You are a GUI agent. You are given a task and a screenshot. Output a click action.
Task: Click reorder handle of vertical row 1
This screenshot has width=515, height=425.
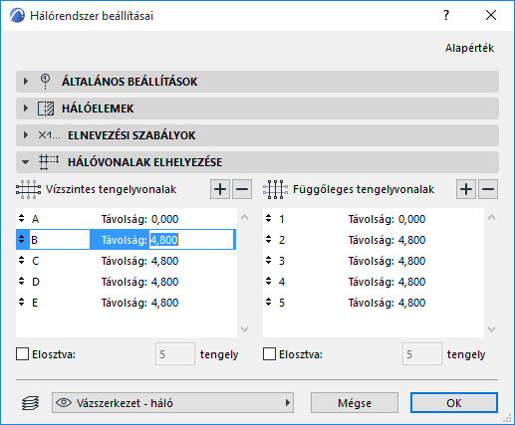point(269,218)
